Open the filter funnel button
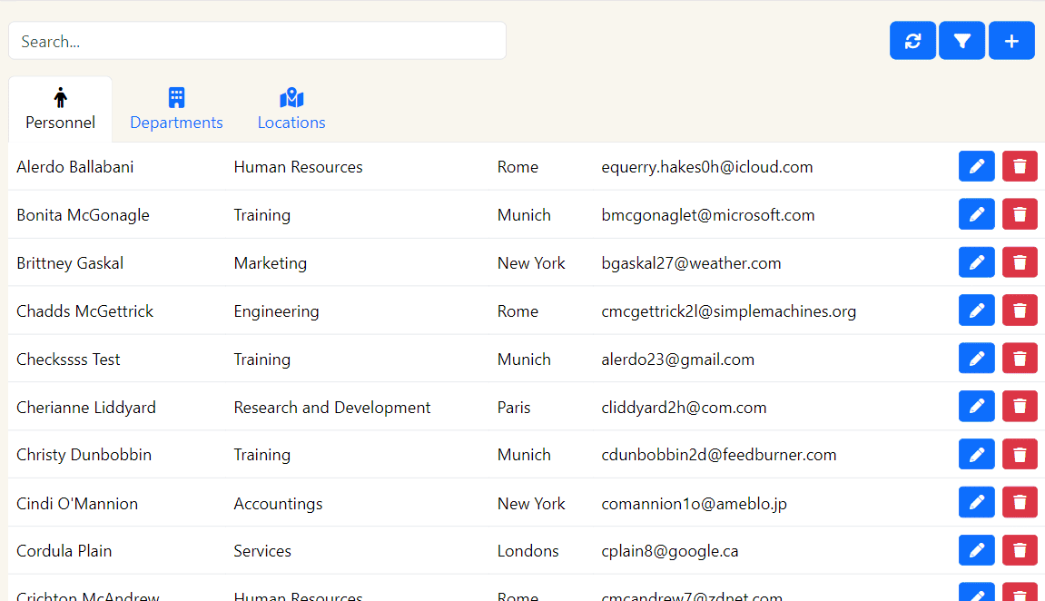Viewport: 1045px width, 601px height. tap(961, 41)
